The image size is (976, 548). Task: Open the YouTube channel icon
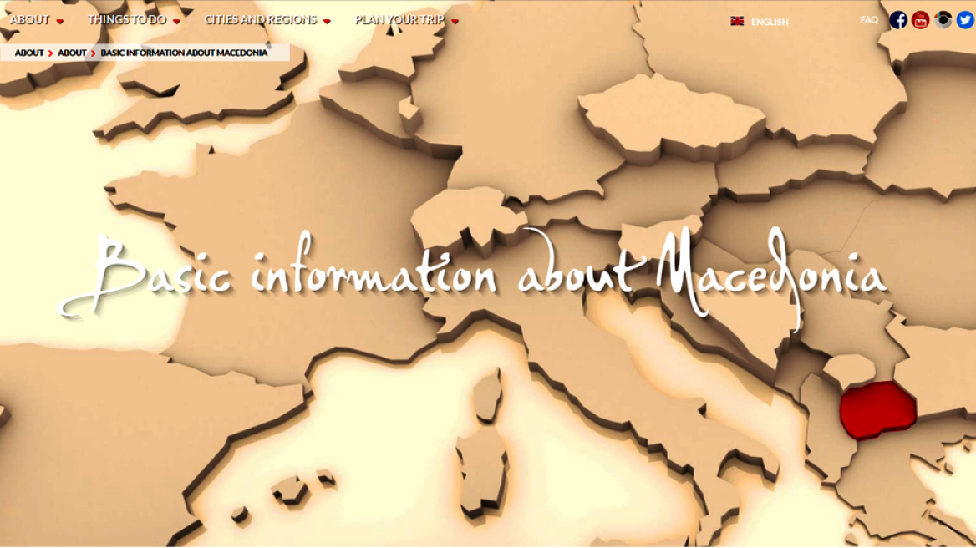click(x=920, y=20)
